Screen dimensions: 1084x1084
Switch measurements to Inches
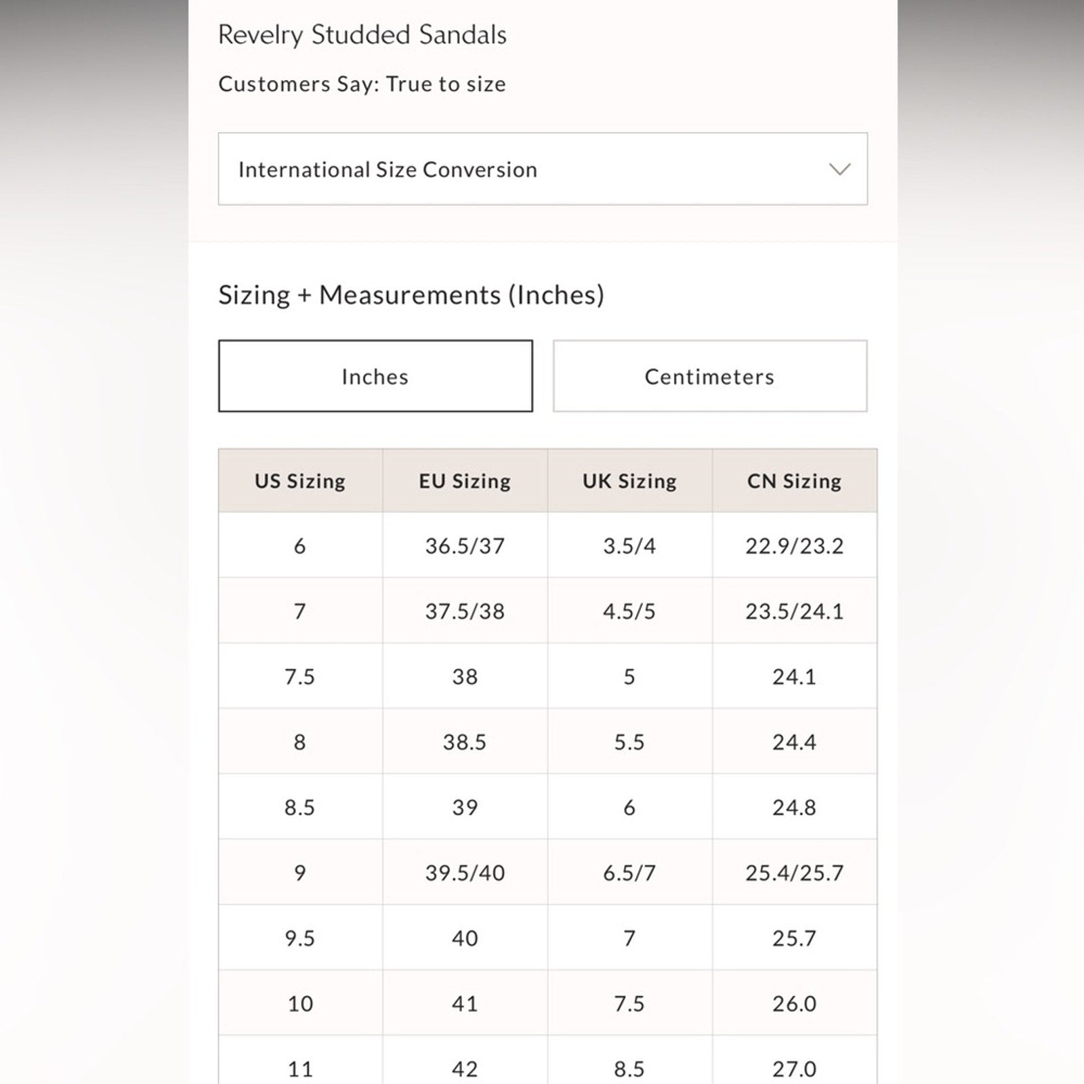point(375,376)
